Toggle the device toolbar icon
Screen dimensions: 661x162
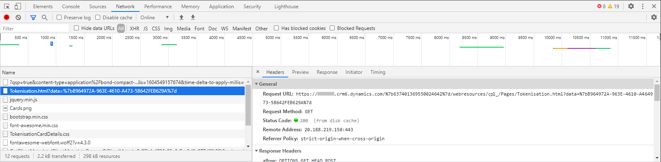(x=18, y=6)
